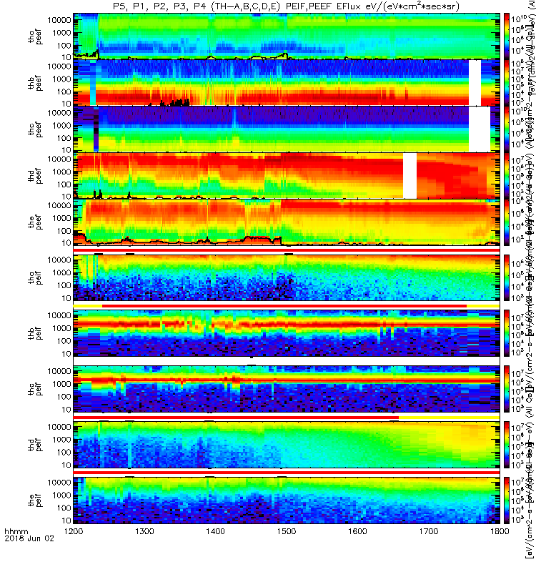Click the 1800 time axis label

click(x=500, y=531)
